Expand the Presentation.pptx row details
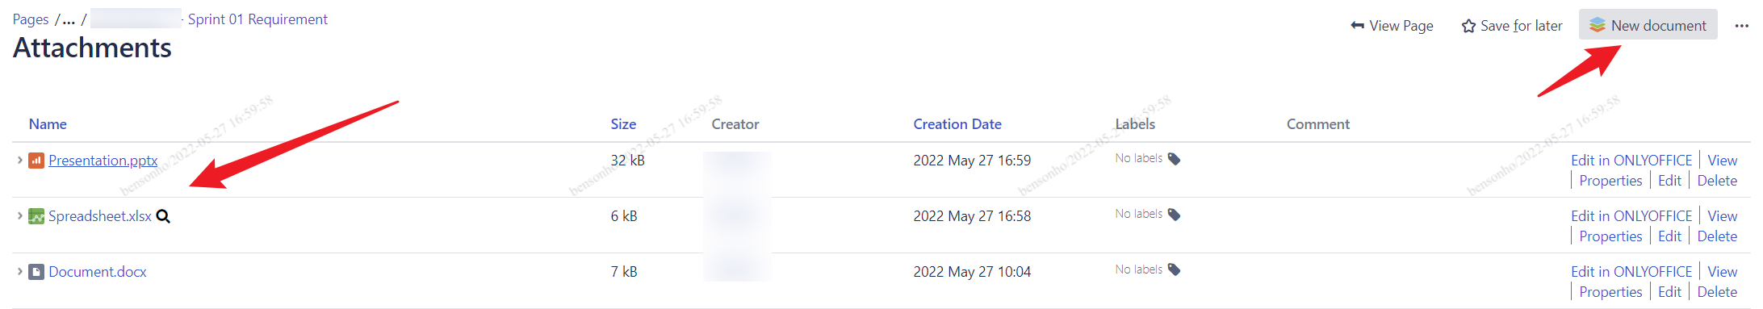Screen dimensions: 1763x309 click(19, 160)
